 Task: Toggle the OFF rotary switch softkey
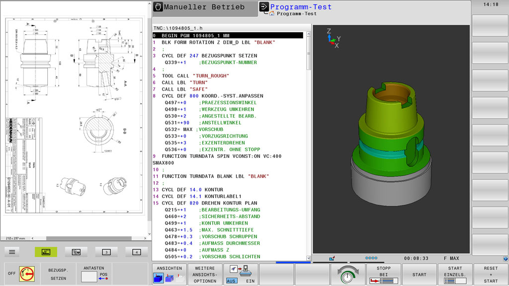click(22, 274)
